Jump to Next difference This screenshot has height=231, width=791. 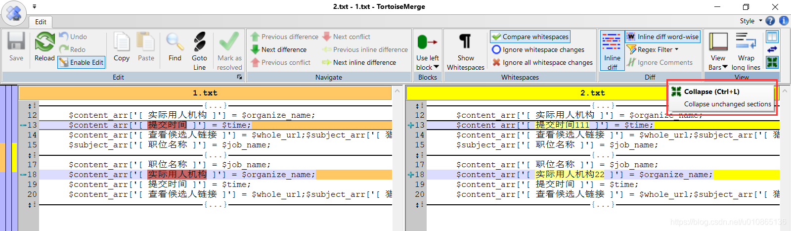[x=279, y=49]
